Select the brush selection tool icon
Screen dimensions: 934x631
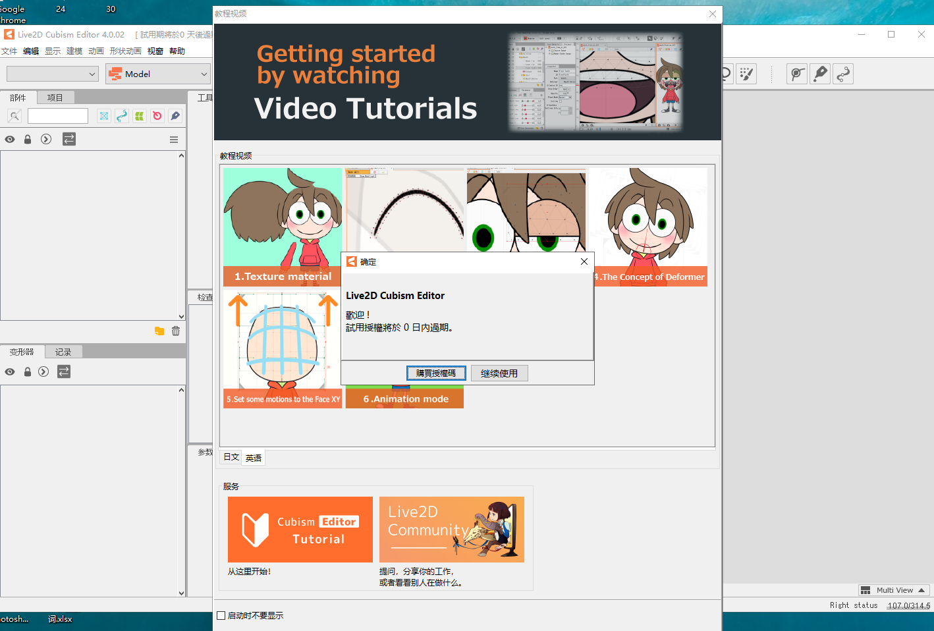coord(746,74)
